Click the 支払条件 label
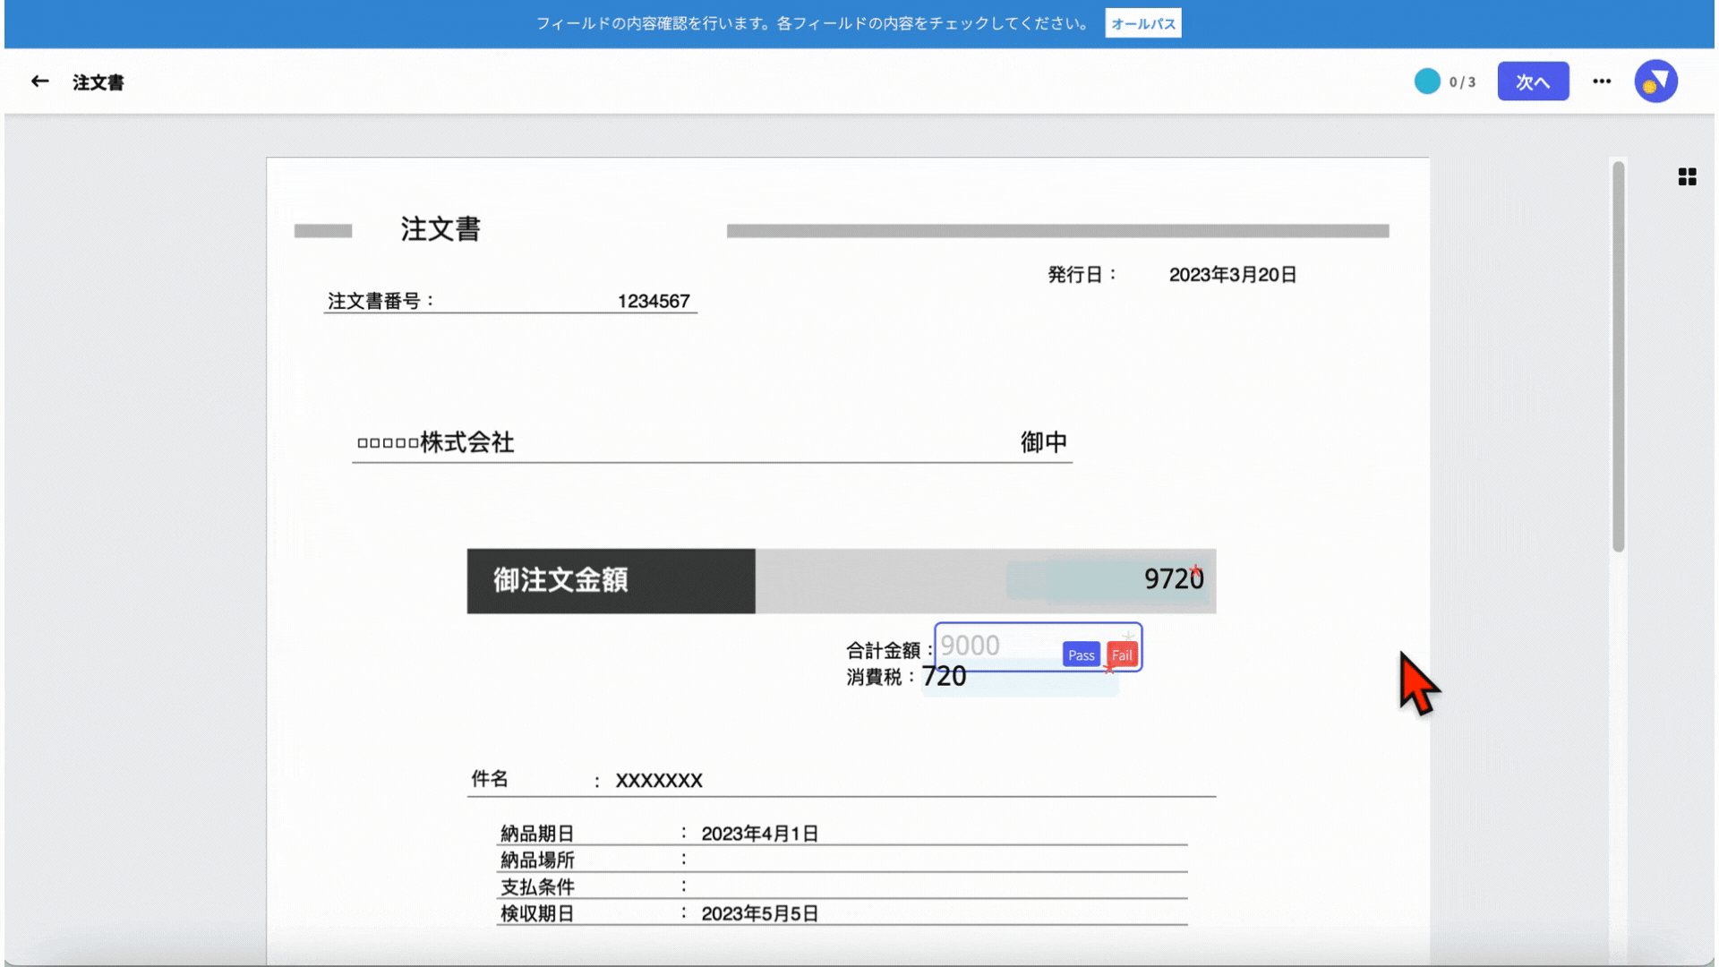 pyautogui.click(x=537, y=887)
